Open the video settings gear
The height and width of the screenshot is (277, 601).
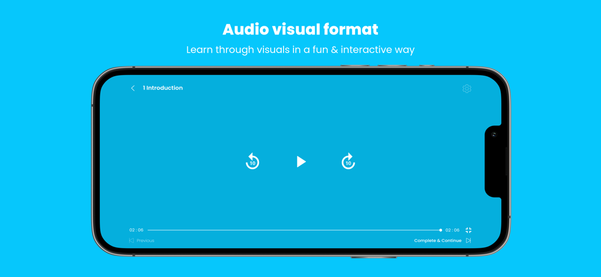(467, 89)
